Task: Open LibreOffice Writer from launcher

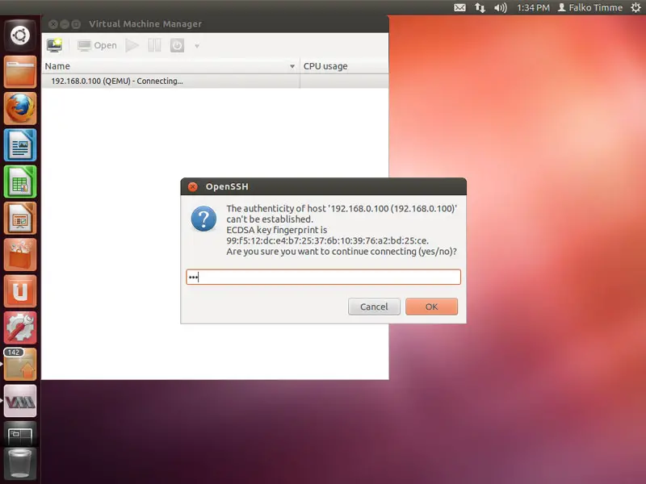Action: point(19,145)
